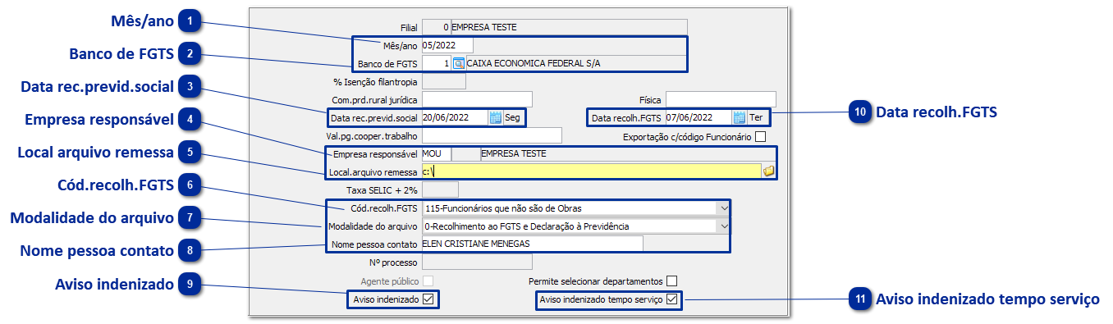Click Data rec.previd.social date field
1113x324 pixels.
[x=455, y=117]
